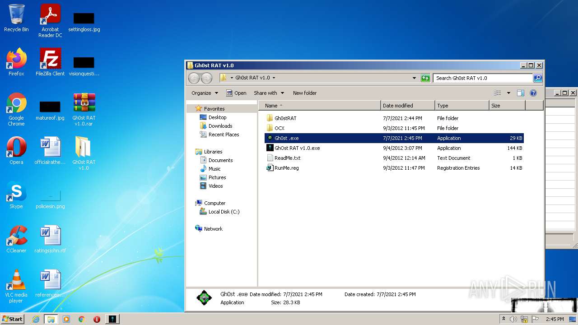Screen dimensions: 578x325
Task: Expand address bar history dropdown
Action: tap(415, 78)
